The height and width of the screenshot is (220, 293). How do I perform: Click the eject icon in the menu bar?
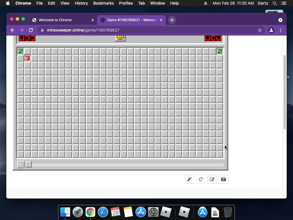[205, 3]
